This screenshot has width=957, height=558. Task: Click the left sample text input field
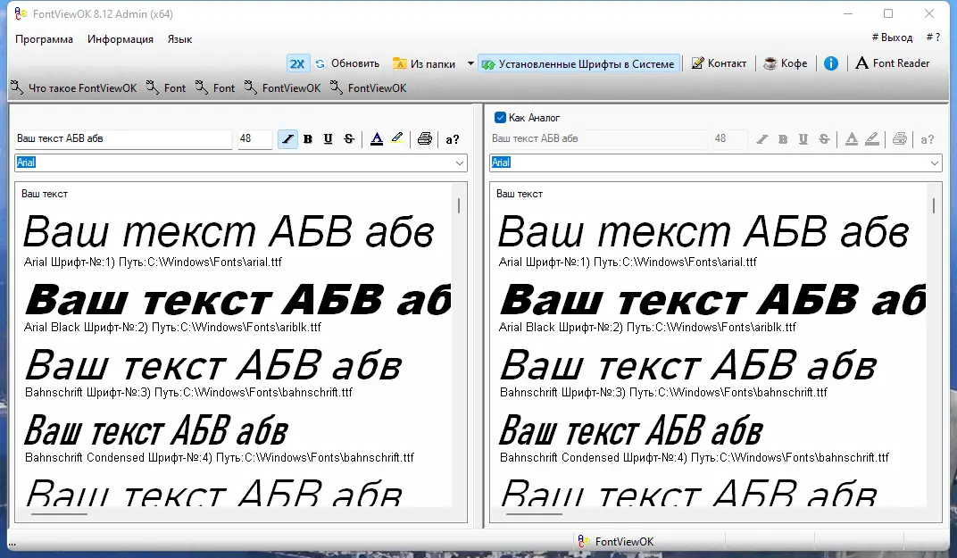123,139
